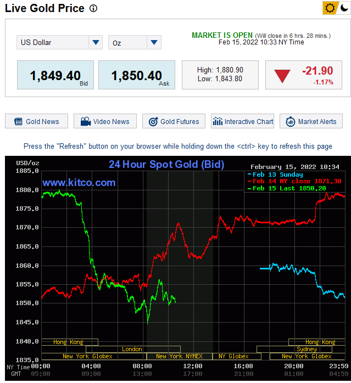This screenshot has width=351, height=383.
Task: Switch to light mode sun icon
Action: coord(330,8)
